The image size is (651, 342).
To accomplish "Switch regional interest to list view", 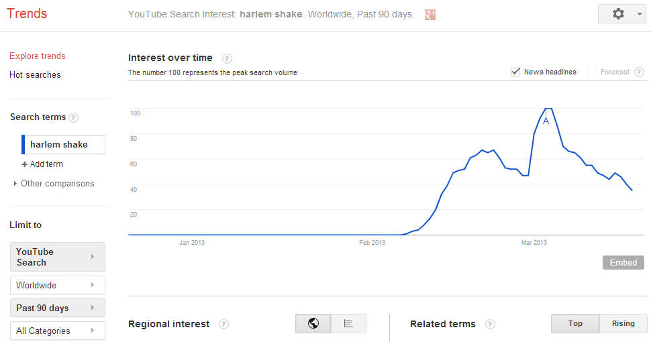I will (x=349, y=323).
